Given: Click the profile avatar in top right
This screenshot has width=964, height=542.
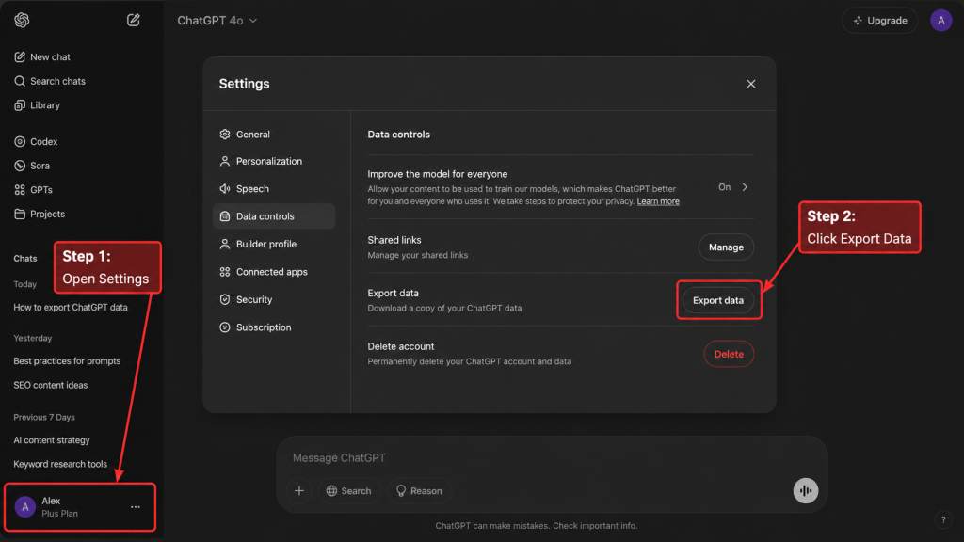Looking at the screenshot, I should (940, 21).
